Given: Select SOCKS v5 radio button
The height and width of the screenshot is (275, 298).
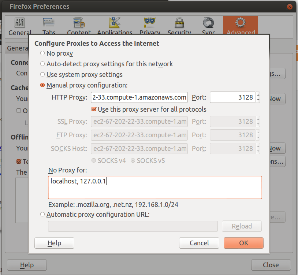Looking at the screenshot, I should 133,161.
